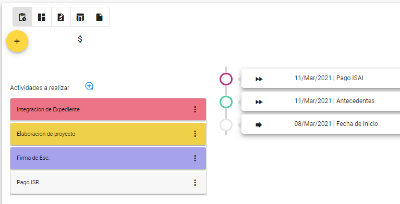Open options menu for Integracion de Expediente
Screen dimensions: 400x204
195,109
